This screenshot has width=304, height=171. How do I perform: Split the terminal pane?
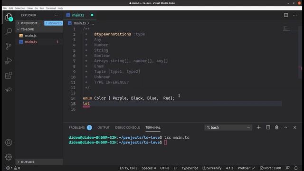pos(268,127)
